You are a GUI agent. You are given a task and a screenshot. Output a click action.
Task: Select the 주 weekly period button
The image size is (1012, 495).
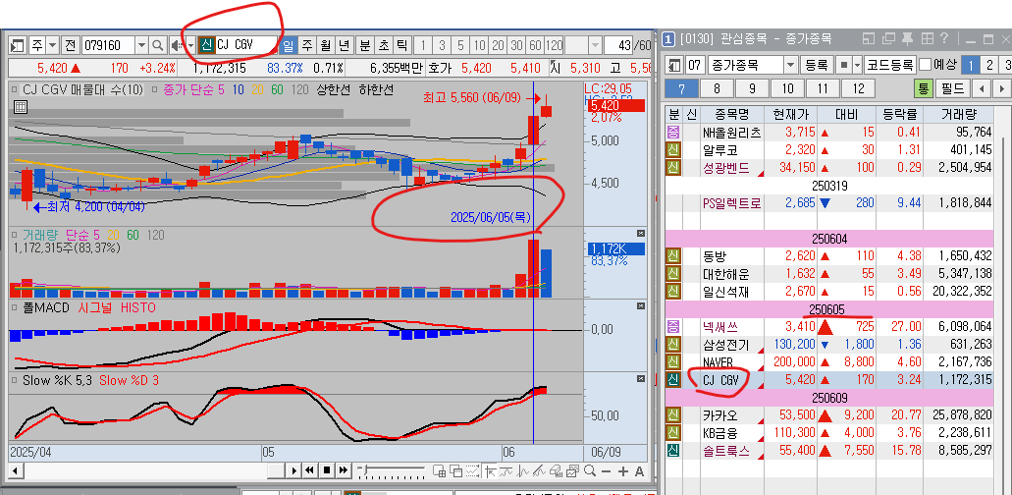click(x=307, y=45)
